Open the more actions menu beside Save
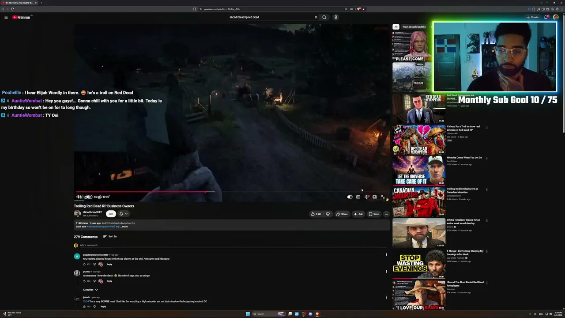Screen dimensions: 565x318 click(x=386, y=214)
